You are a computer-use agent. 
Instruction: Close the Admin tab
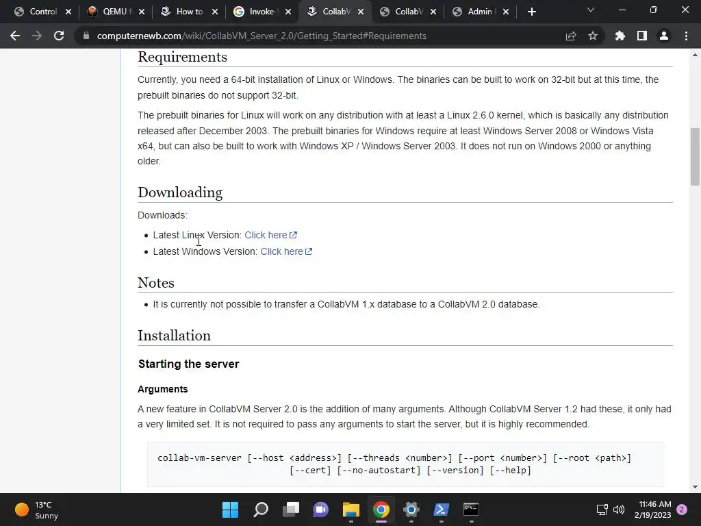506,12
